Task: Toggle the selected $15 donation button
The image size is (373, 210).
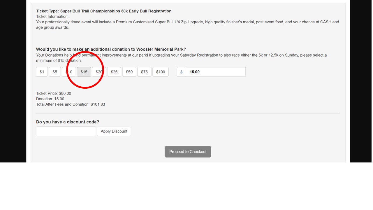Action: [x=84, y=72]
